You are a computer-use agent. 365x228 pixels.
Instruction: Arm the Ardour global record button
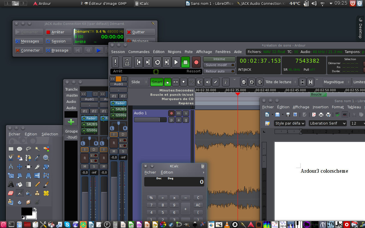click(196, 62)
